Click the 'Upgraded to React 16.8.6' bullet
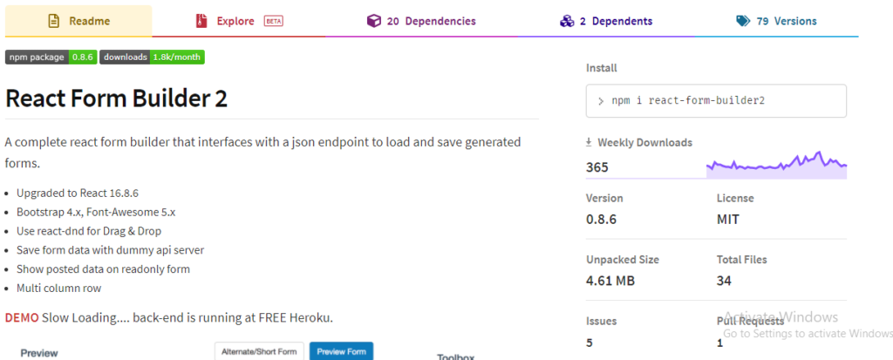This screenshot has height=360, width=893. click(78, 194)
